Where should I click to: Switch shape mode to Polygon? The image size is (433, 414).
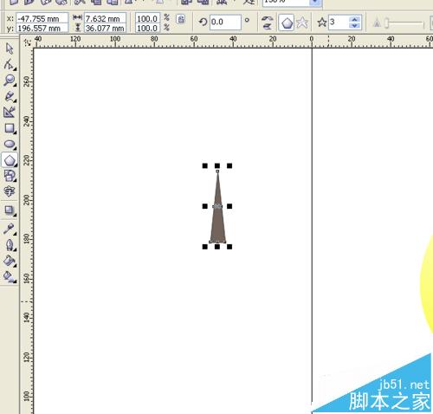point(287,23)
